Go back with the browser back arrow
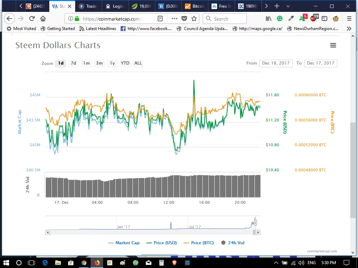This screenshot has width=358, height=268. 9,19
